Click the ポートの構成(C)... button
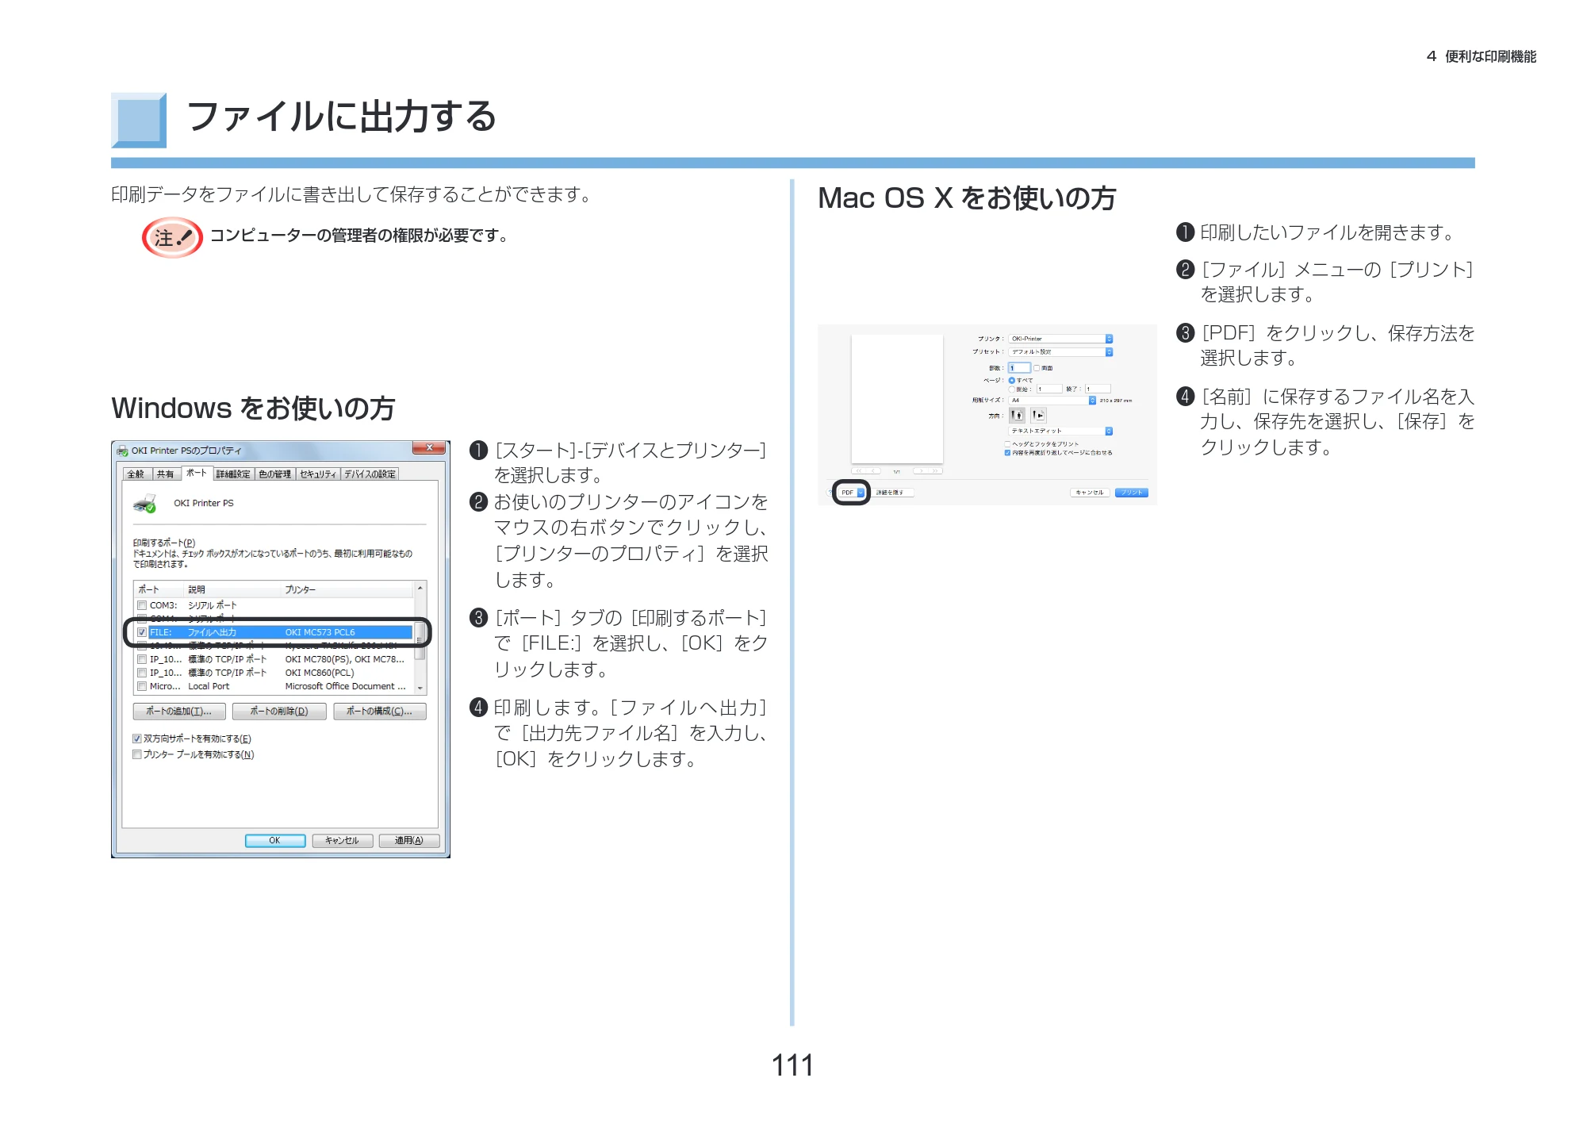Viewport: 1587px width, 1124px height. tap(379, 712)
